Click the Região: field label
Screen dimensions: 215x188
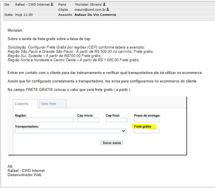[x=21, y=115]
